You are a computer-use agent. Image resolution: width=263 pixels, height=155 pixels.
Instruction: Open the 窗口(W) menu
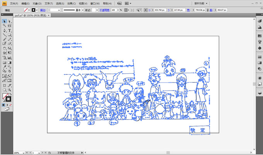(x=95, y=3)
